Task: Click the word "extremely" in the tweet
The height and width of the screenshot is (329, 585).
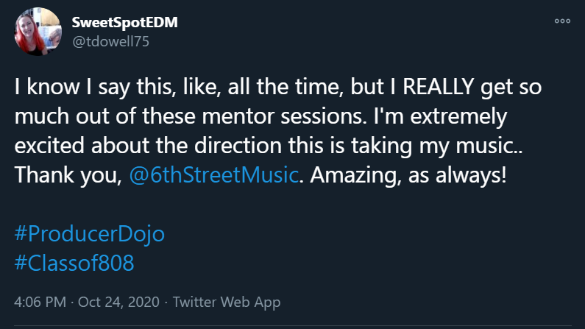Action: pyautogui.click(x=446, y=118)
